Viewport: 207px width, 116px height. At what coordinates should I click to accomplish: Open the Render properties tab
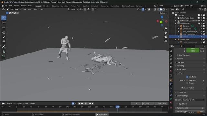171,56
